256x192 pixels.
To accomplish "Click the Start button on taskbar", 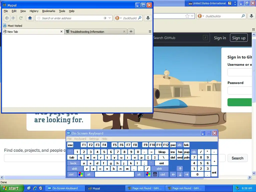I will pos(12,188).
